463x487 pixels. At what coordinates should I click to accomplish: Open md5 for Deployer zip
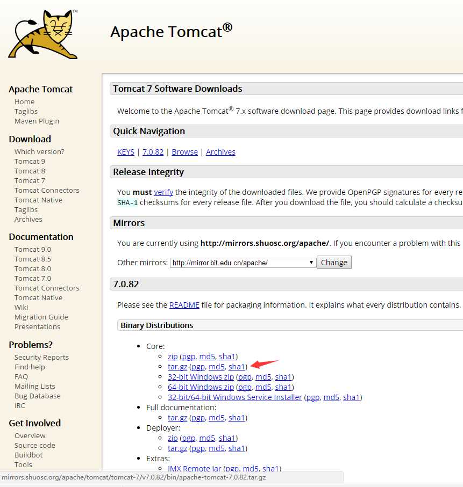coord(207,438)
